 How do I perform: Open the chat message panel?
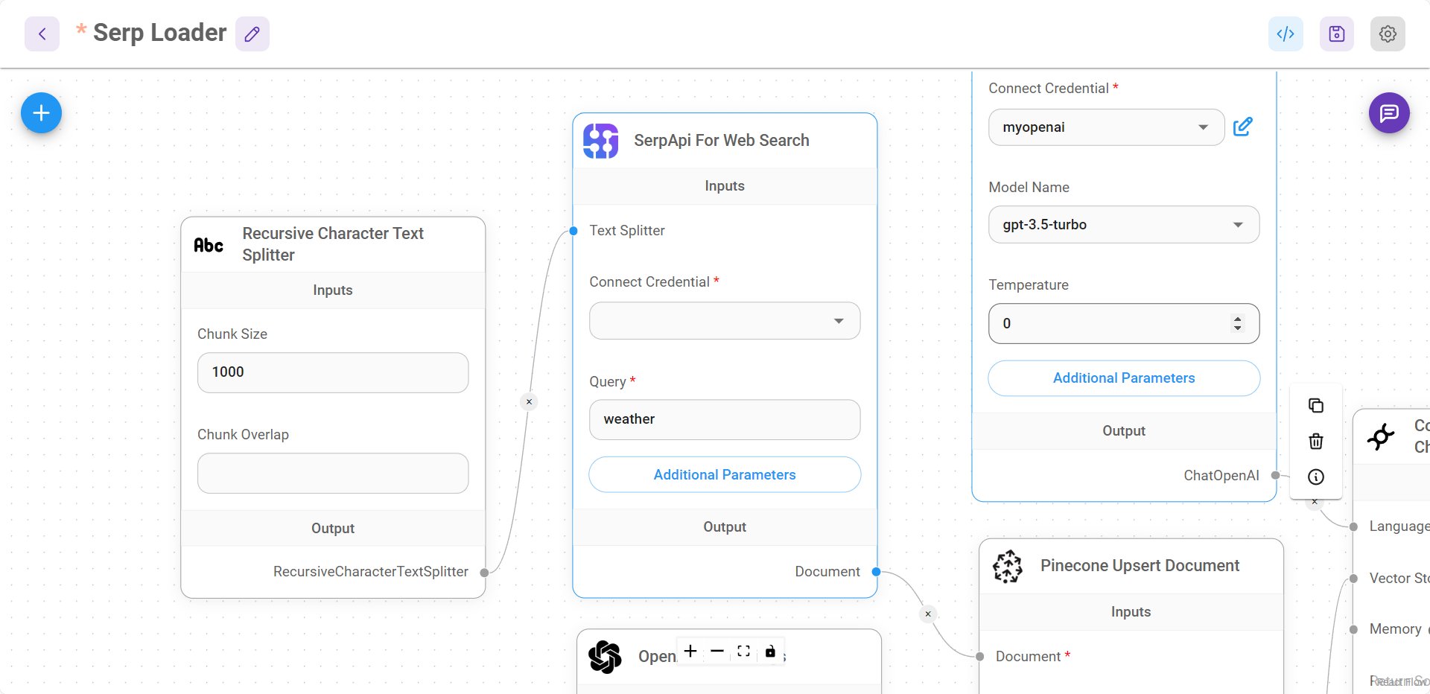coord(1389,113)
